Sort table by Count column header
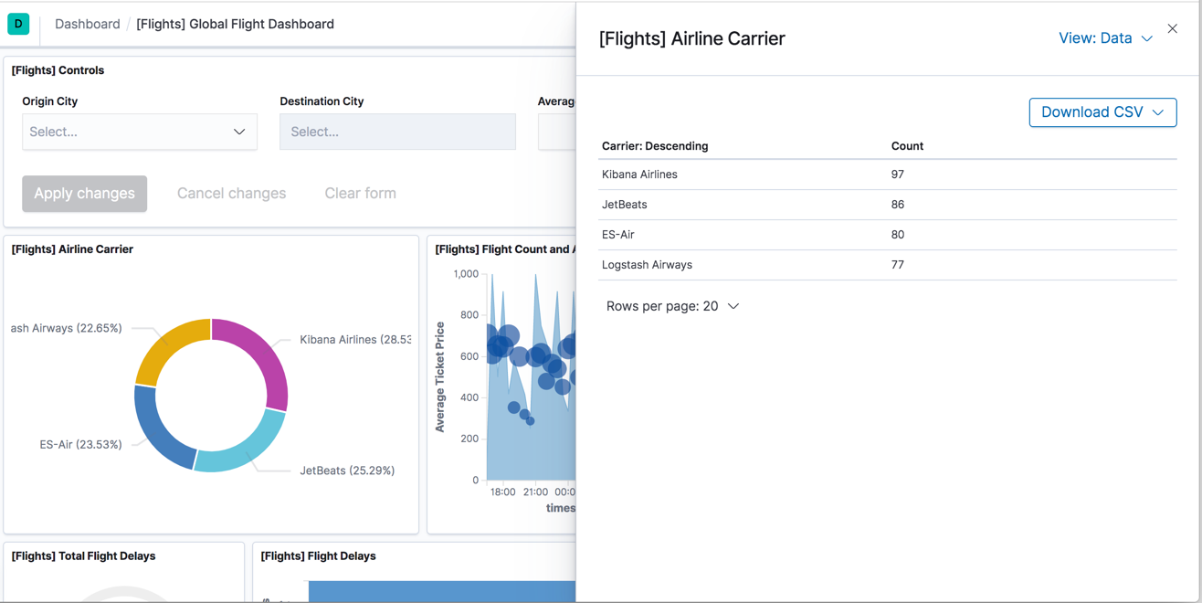The width and height of the screenshot is (1202, 603). [x=907, y=146]
